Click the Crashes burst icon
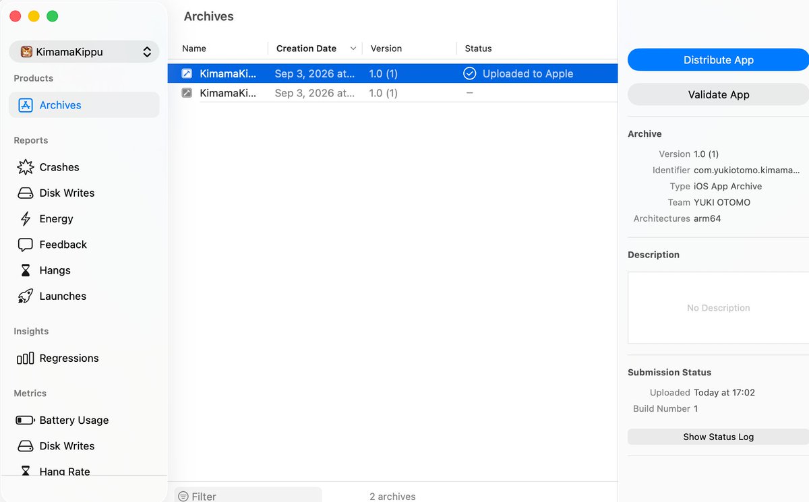Image resolution: width=809 pixels, height=502 pixels. tap(26, 167)
